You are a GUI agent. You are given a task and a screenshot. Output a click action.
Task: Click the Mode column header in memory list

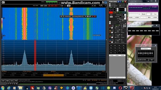[123, 55]
